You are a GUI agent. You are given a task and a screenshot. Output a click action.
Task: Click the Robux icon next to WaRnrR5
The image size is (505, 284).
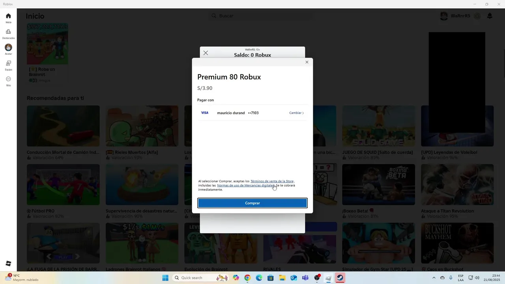click(x=477, y=16)
